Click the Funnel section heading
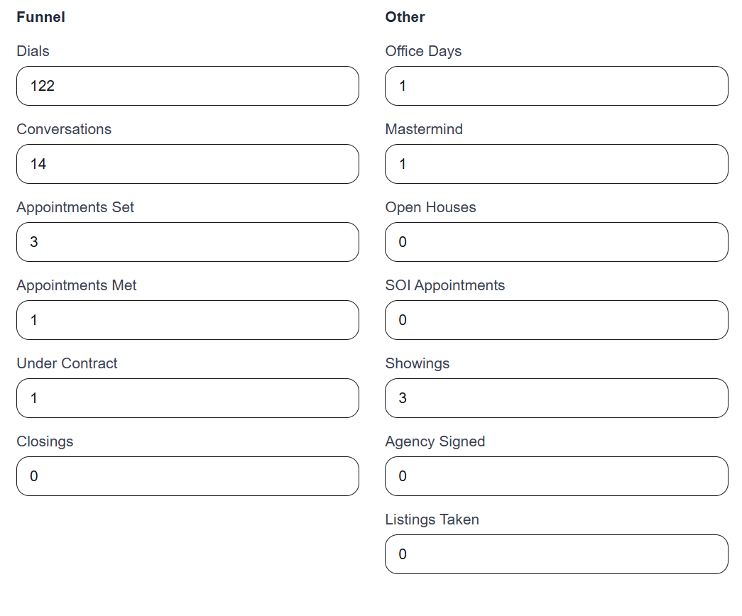The height and width of the screenshot is (616, 742). [40, 17]
